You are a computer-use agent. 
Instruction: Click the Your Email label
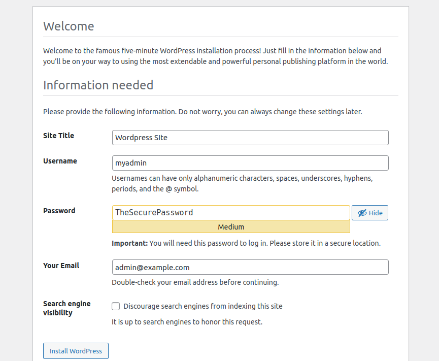(61, 266)
